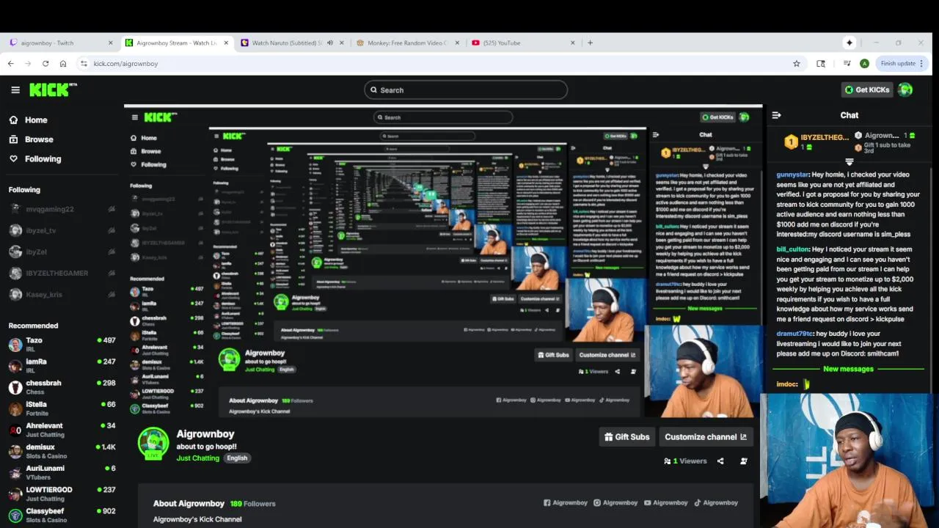Image resolution: width=939 pixels, height=528 pixels.
Task: Open Chrome profile avatar A
Action: (864, 64)
